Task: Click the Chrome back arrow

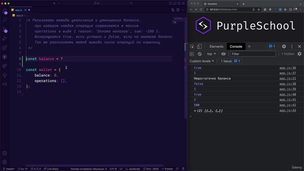Action: (191, 9)
